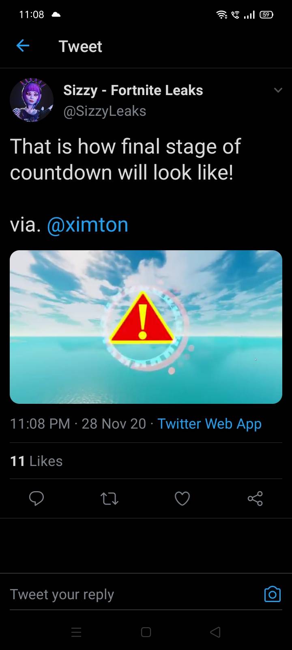Tap the battery indicator in status bar
292x650 pixels.
(x=266, y=15)
